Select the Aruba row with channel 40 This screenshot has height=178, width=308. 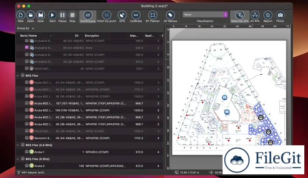(90, 117)
